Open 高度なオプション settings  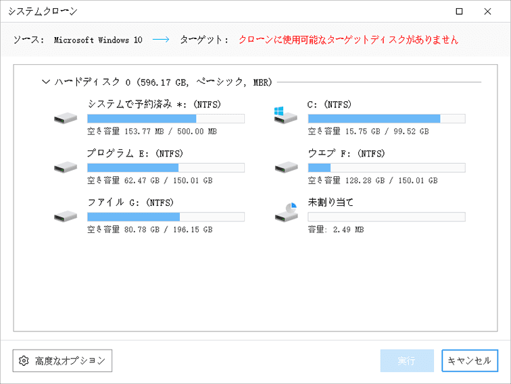click(x=62, y=361)
